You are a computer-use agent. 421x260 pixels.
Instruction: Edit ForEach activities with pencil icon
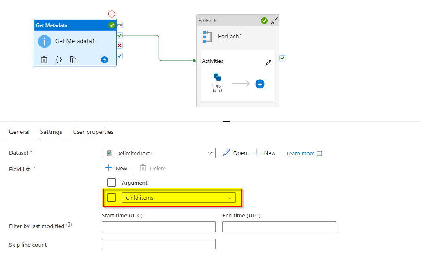268,63
